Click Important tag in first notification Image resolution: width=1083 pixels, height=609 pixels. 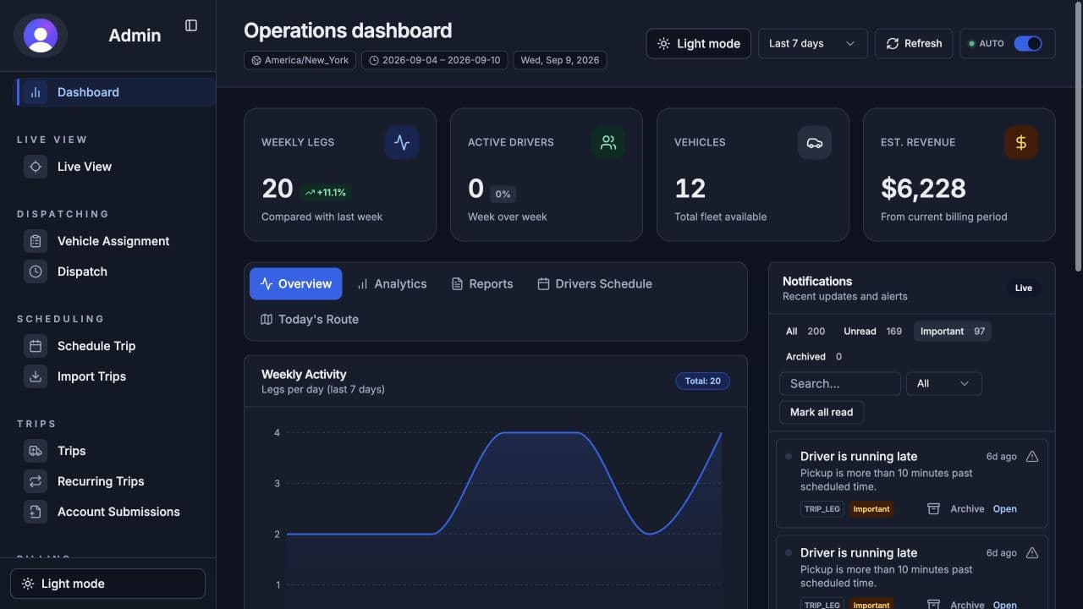[x=871, y=509]
